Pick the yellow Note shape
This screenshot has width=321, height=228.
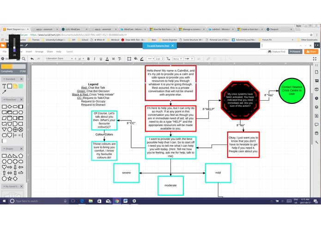click(15, 86)
